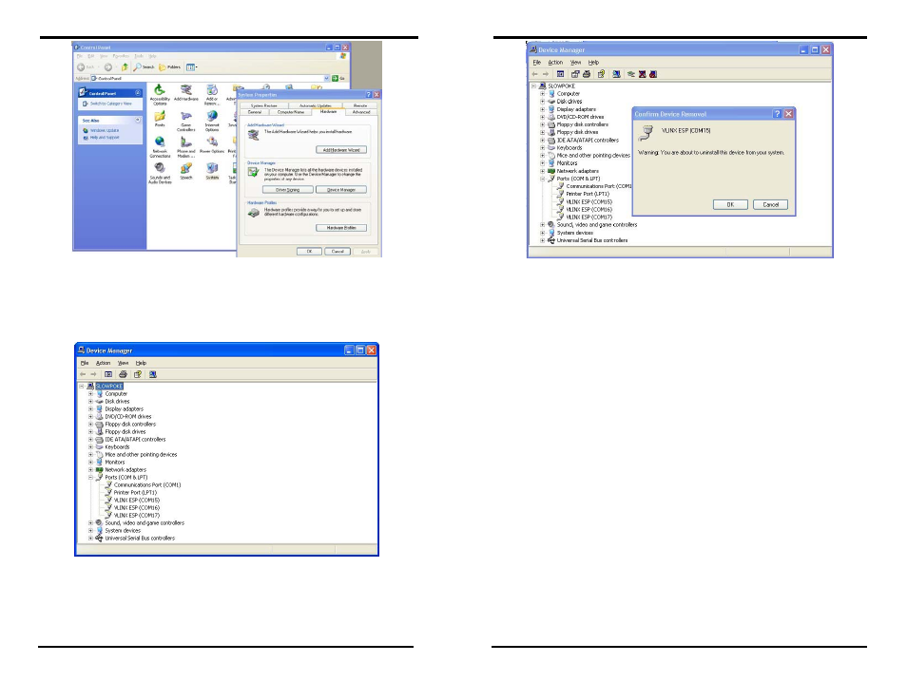The image size is (907, 700).
Task: Open the Fonts folder icon in Control Panel
Action: tap(160, 119)
